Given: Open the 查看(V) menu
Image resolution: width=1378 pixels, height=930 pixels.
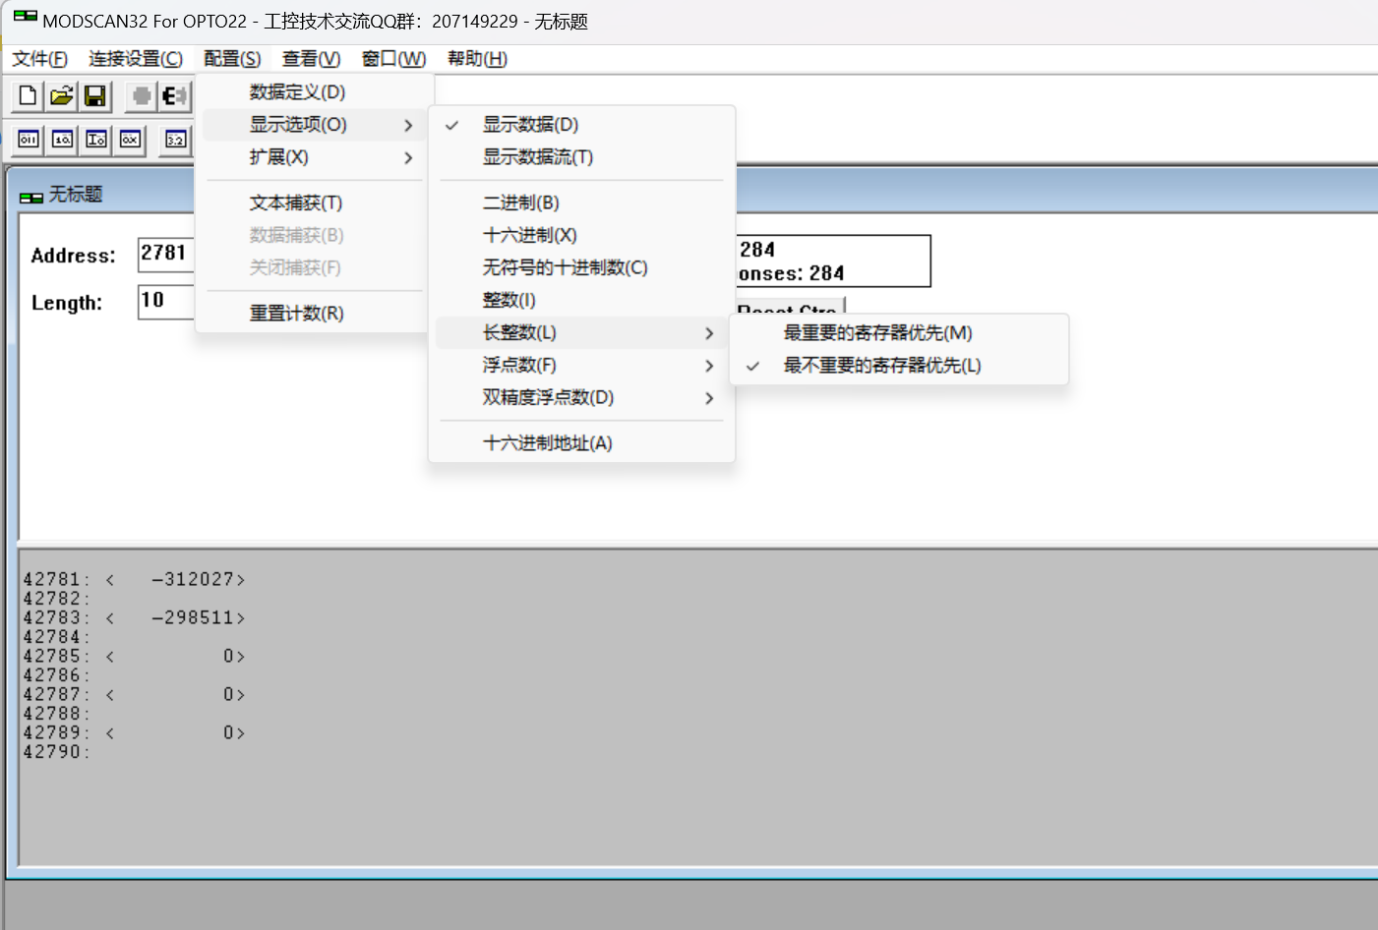Looking at the screenshot, I should (311, 59).
